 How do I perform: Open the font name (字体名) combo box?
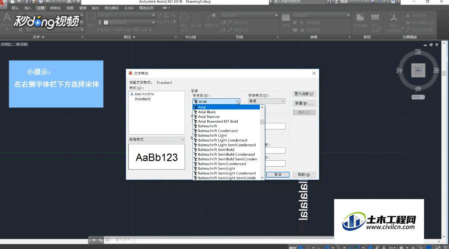coord(216,101)
